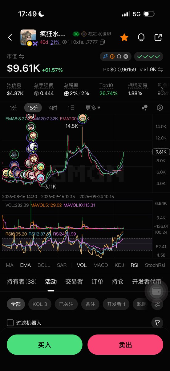Tap the orange favorite star
Viewport: 170px width, 371px height.
click(x=124, y=37)
